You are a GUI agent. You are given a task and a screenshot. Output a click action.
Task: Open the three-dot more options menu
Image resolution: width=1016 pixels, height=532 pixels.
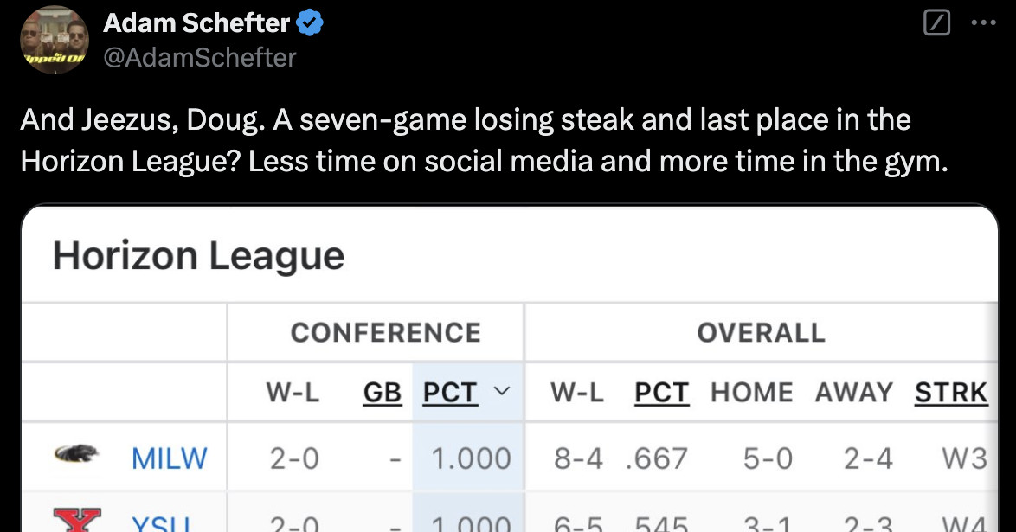coord(984,24)
